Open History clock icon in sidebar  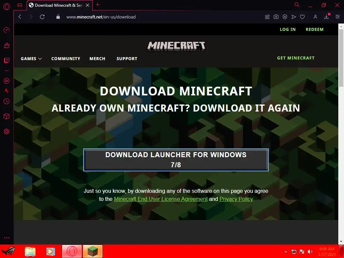[7, 101]
